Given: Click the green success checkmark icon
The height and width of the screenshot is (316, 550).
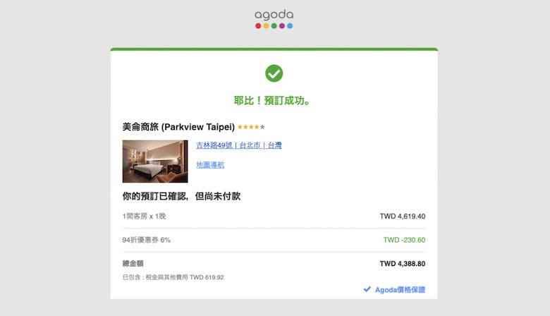Looking at the screenshot, I should (x=274, y=73).
